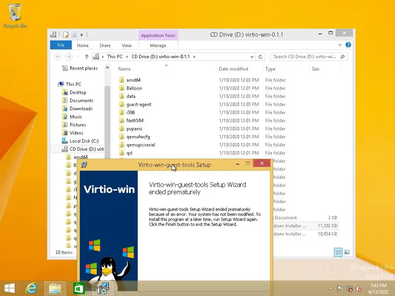The width and height of the screenshot is (395, 296).
Task: Sort by the Size column header
Action: pyautogui.click(x=315, y=69)
